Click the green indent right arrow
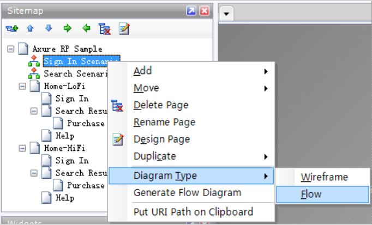Image resolution: width=372 pixels, height=225 pixels. pyautogui.click(x=67, y=29)
